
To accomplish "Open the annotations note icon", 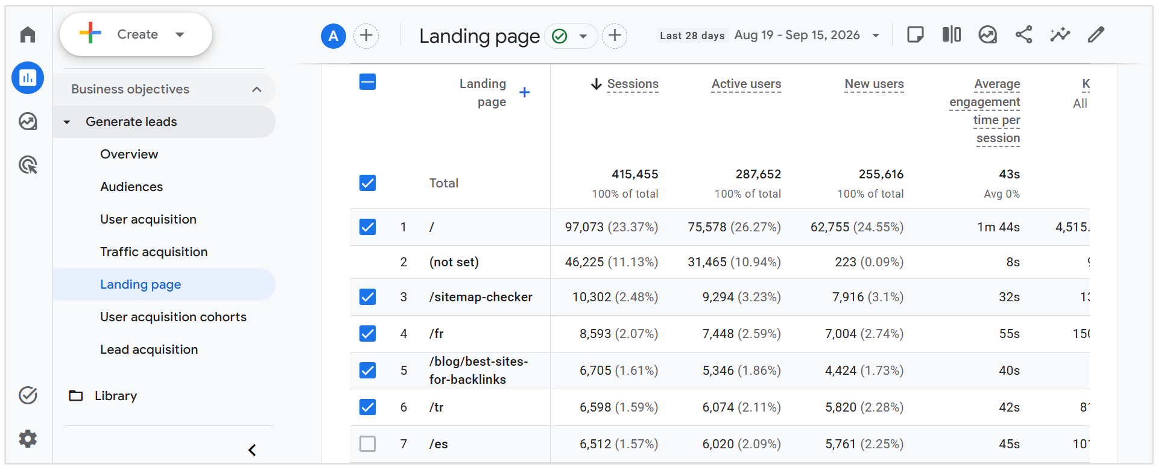I will coord(916,35).
